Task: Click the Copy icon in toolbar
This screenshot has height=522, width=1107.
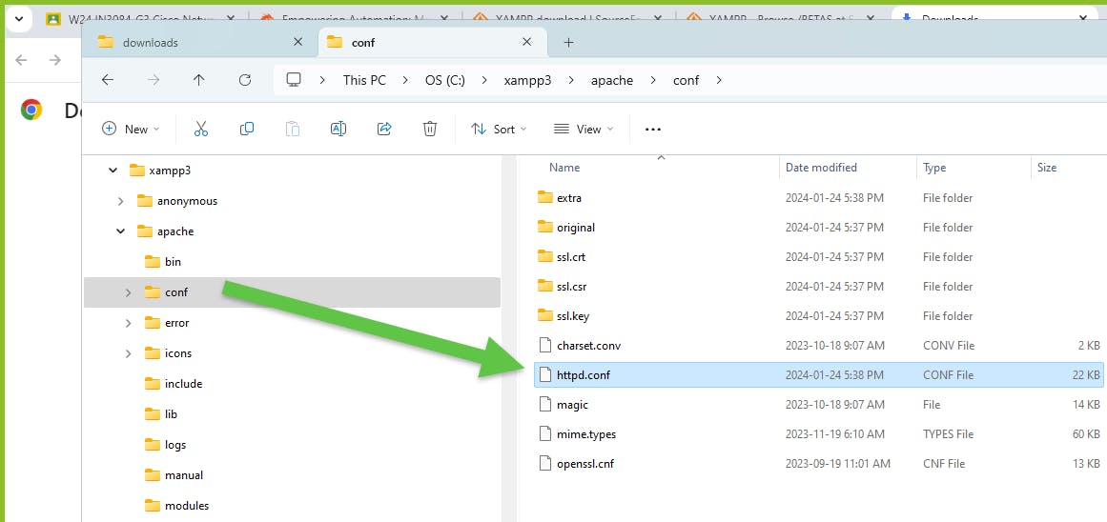Action: click(x=246, y=129)
